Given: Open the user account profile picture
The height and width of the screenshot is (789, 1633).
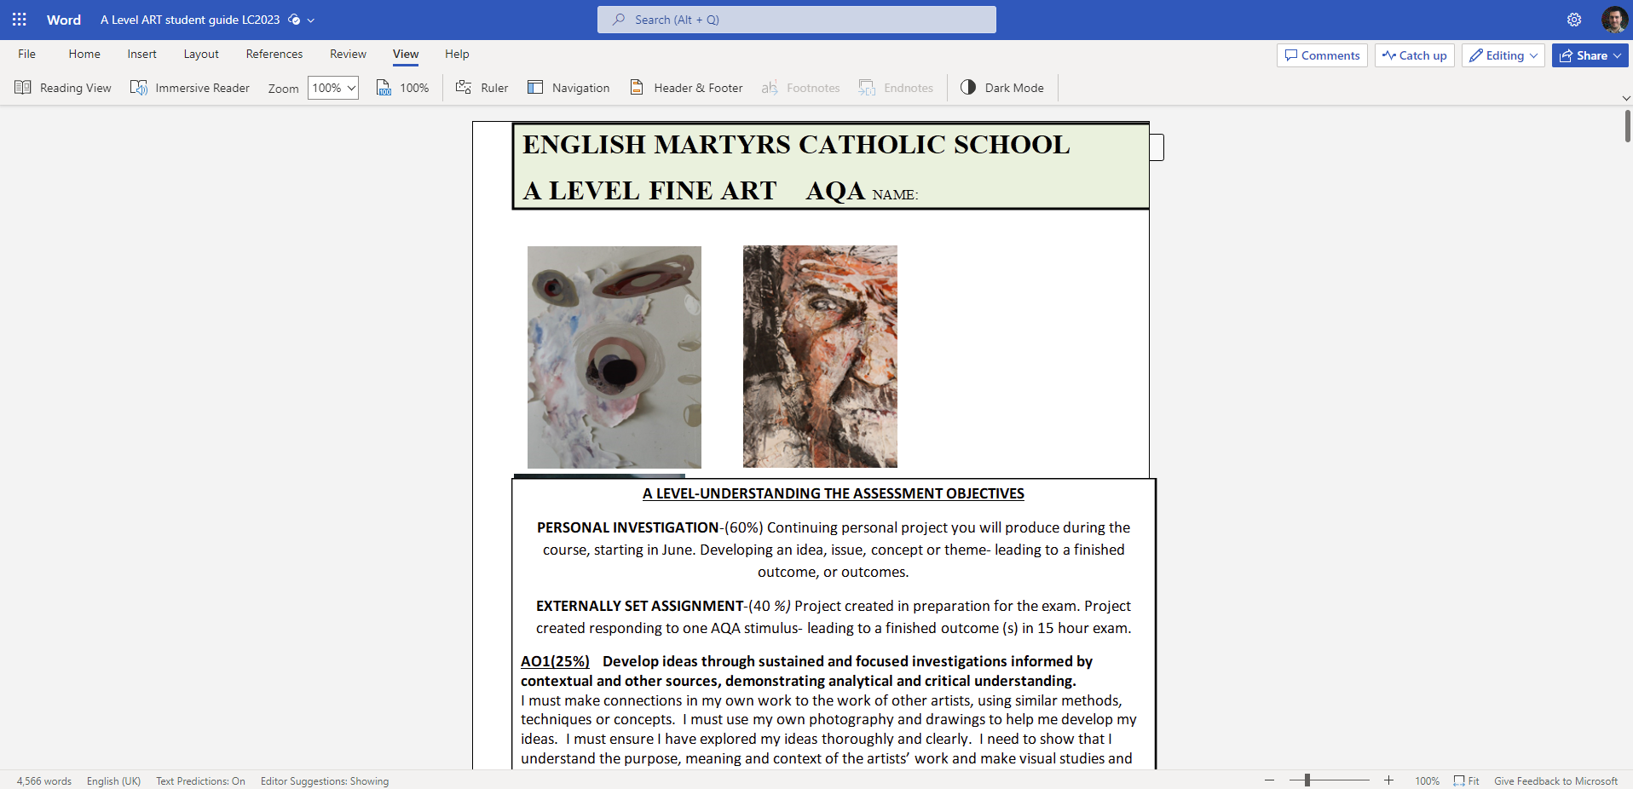Looking at the screenshot, I should click(1614, 20).
